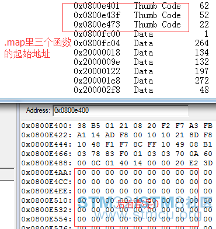Screen dimensions: 216x229
Task: Click Thumb Code in the 0x0800e43f row
Action: (x=158, y=15)
